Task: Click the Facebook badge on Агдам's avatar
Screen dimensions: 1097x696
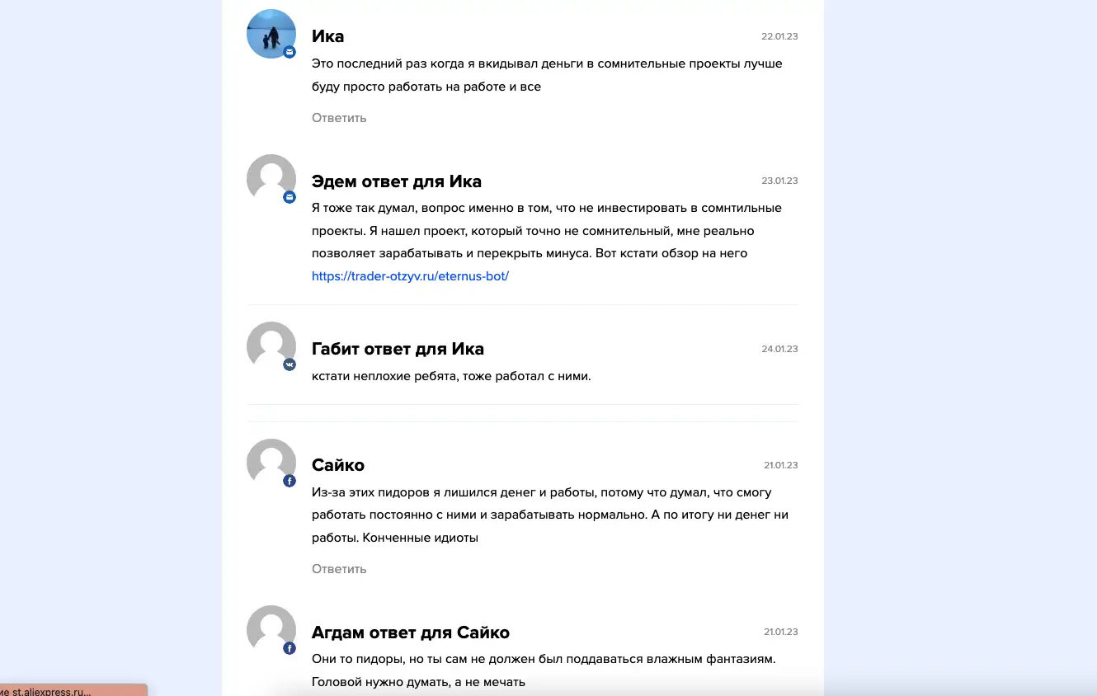Action: pos(290,648)
